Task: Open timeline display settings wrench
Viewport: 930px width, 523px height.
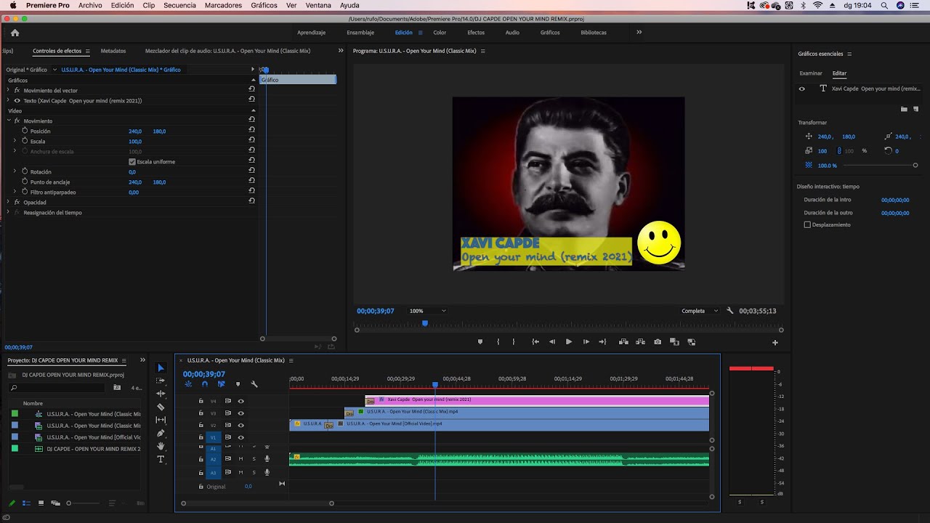Action: pos(254,384)
